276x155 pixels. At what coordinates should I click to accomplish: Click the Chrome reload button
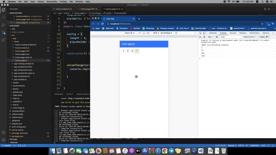point(103,24)
